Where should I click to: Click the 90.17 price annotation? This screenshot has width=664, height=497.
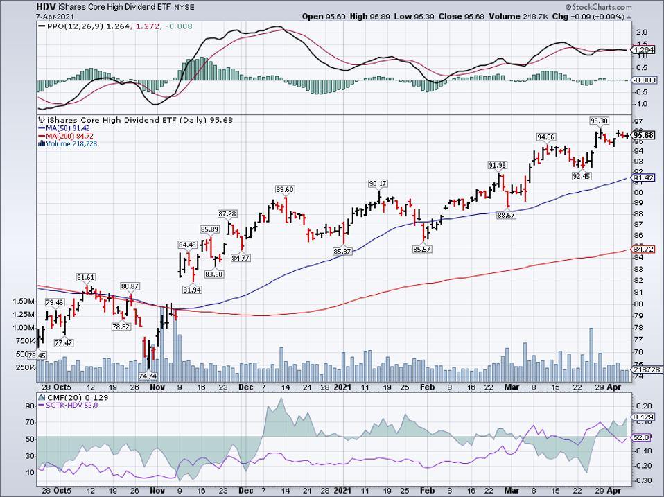378,184
